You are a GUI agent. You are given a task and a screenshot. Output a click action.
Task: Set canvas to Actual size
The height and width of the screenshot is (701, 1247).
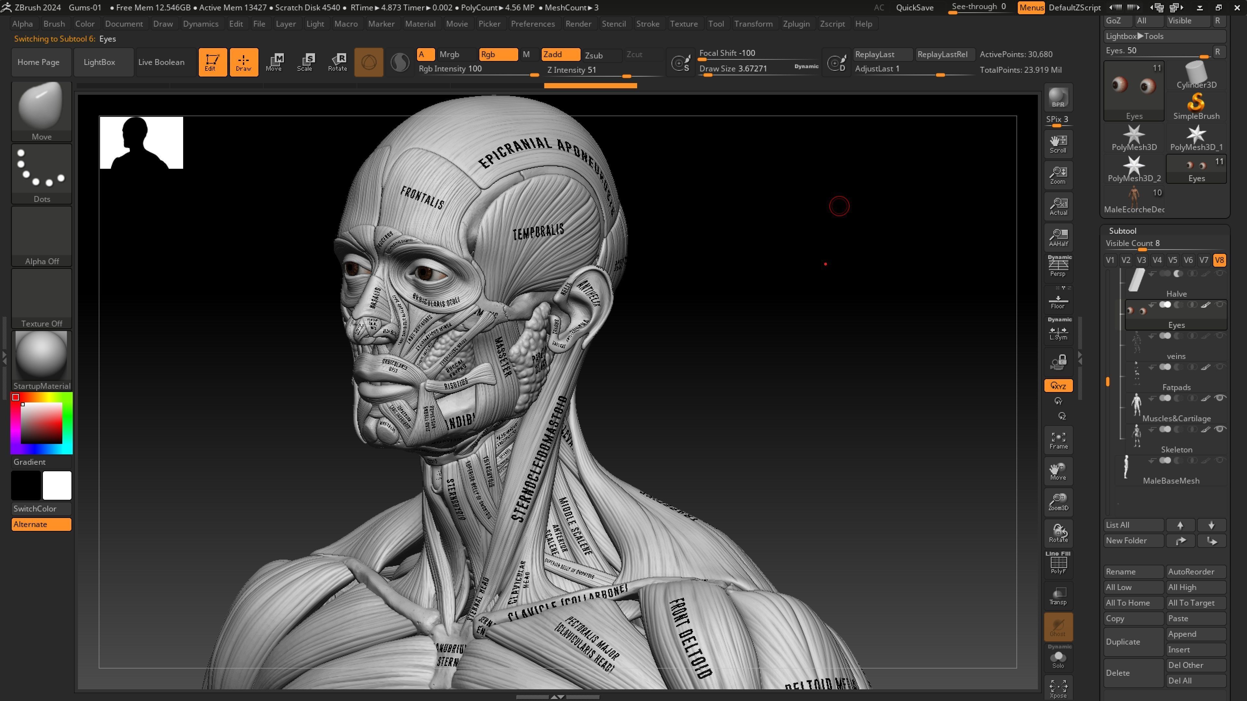tap(1058, 206)
